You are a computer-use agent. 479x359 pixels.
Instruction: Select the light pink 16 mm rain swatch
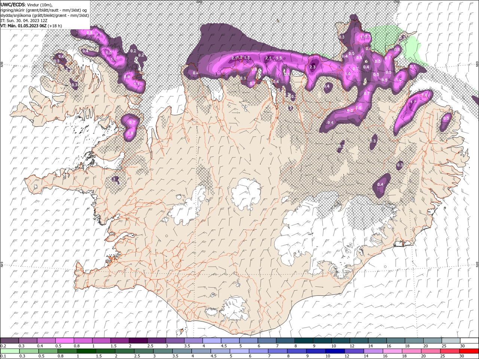(392, 351)
